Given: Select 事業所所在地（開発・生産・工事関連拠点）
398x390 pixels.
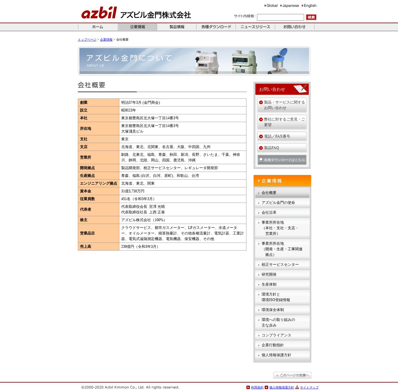Looking at the screenshot, I should point(282,249).
